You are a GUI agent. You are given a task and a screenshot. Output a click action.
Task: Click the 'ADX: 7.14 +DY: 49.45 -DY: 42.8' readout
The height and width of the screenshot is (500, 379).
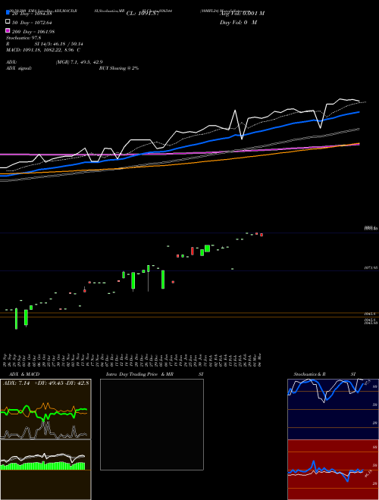pos(46,383)
